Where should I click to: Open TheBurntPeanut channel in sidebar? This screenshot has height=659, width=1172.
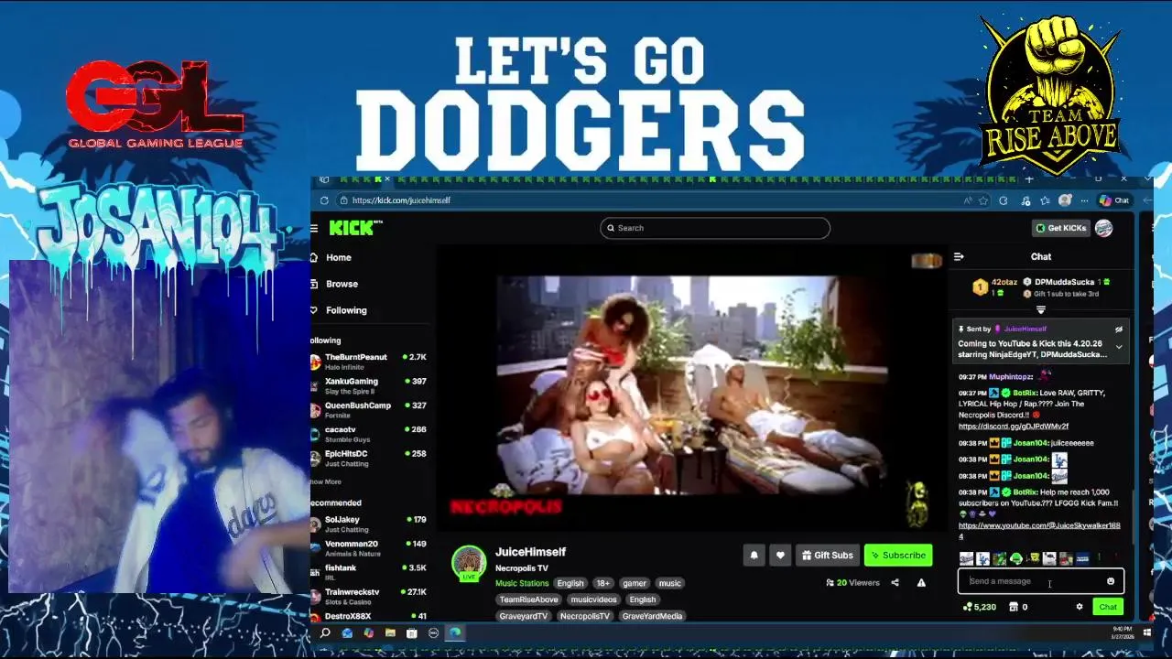click(368, 362)
